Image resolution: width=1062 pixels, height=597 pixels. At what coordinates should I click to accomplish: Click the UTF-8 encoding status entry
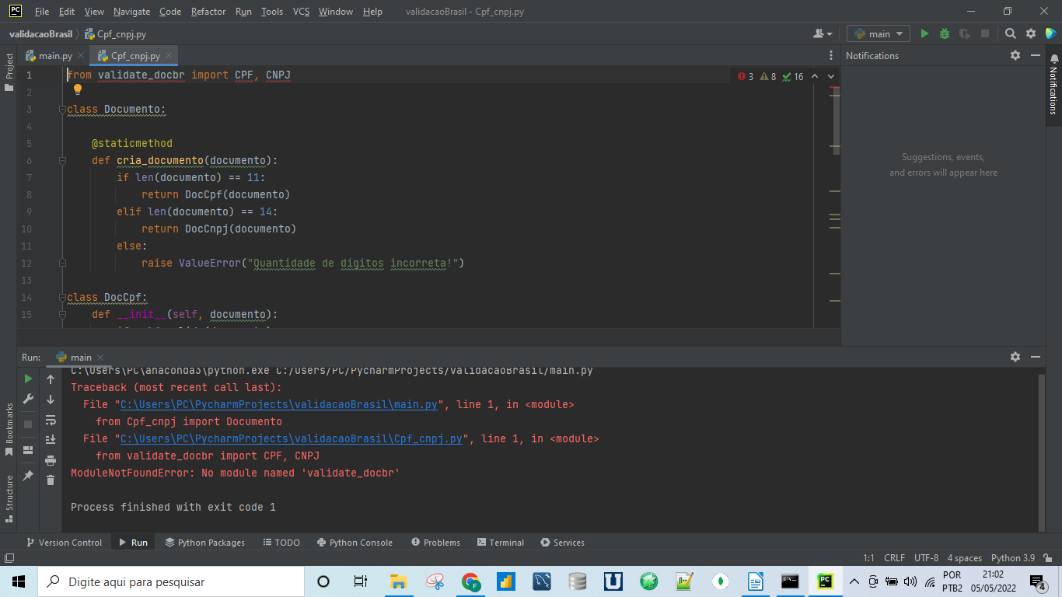pyautogui.click(x=926, y=557)
